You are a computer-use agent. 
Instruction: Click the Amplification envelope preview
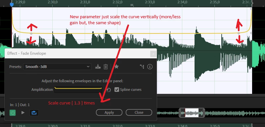[78, 90]
